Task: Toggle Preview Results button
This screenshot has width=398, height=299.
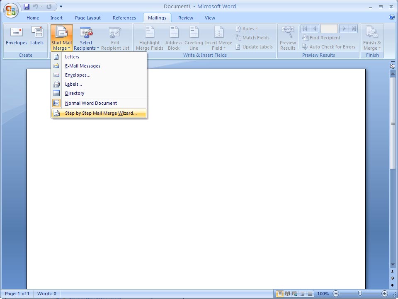Action: [288, 38]
